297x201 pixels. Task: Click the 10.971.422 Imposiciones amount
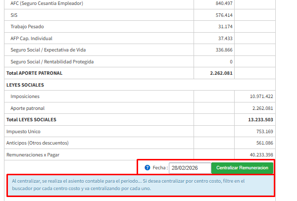point(261,97)
